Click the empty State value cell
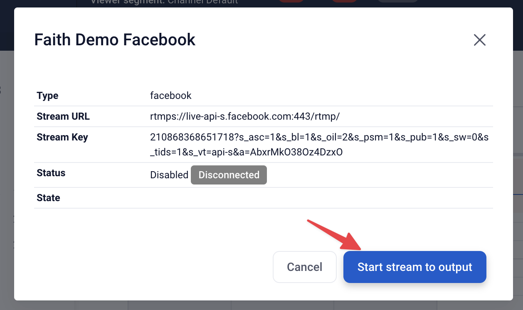This screenshot has width=523, height=310. pyautogui.click(x=321, y=198)
